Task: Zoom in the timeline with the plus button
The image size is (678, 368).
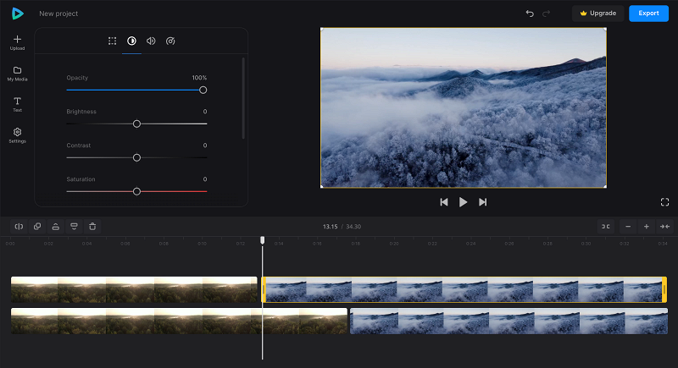Action: click(647, 227)
